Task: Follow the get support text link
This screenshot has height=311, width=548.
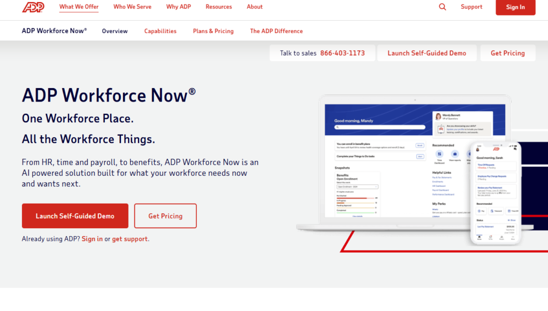Action: pyautogui.click(x=130, y=239)
